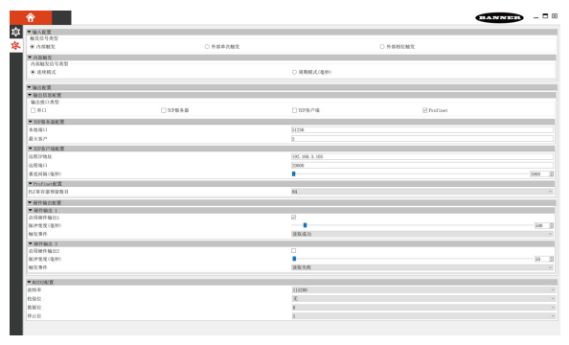Open the dark tab next to Home
The image size is (569, 345).
tap(61, 17)
